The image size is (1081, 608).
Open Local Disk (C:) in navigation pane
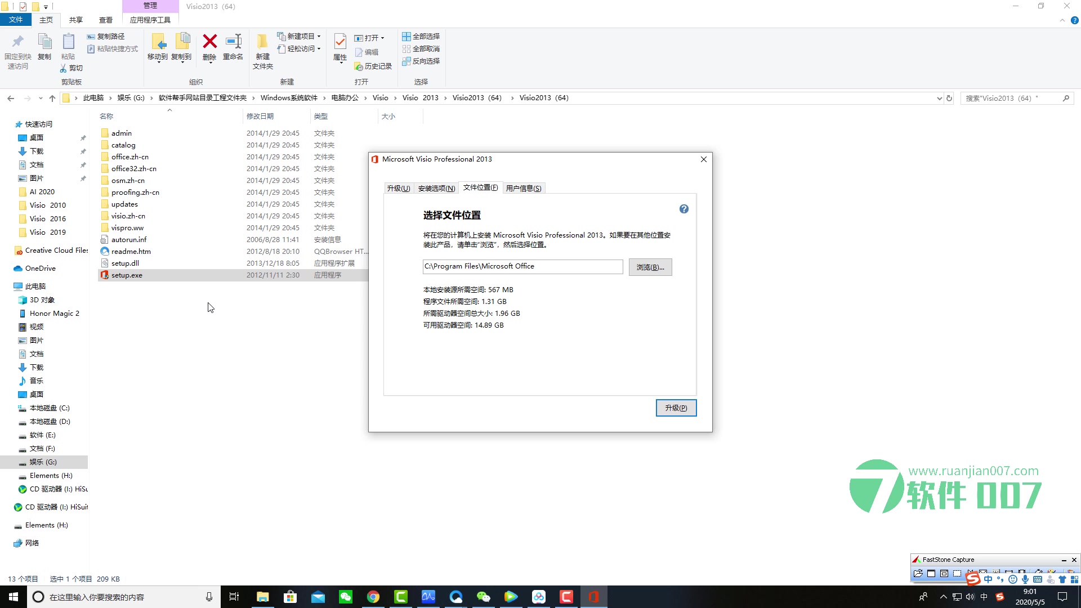click(50, 408)
